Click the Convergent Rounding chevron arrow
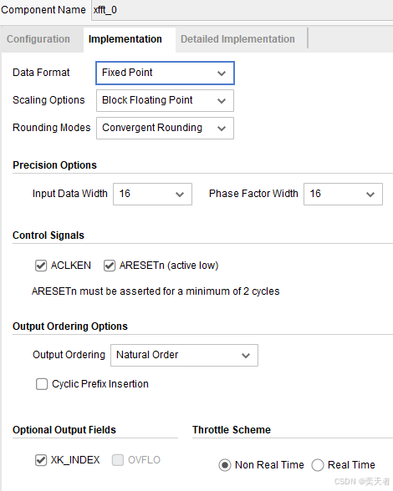Screen dimensions: 393x491 pyautogui.click(x=222, y=129)
